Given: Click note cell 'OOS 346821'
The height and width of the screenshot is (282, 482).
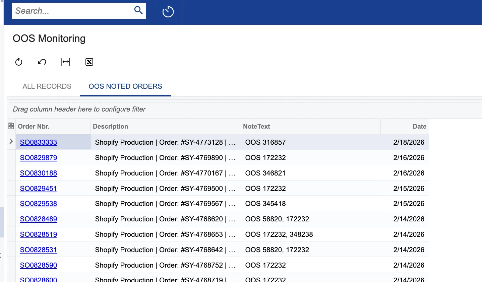Looking at the screenshot, I should click(x=311, y=173).
